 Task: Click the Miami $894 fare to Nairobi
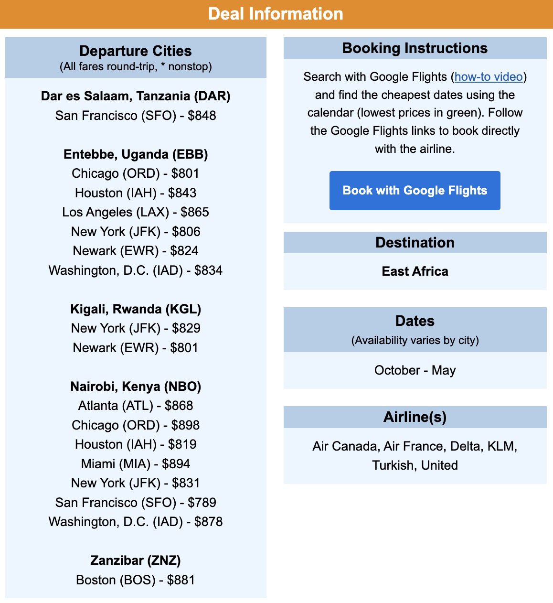(x=136, y=463)
